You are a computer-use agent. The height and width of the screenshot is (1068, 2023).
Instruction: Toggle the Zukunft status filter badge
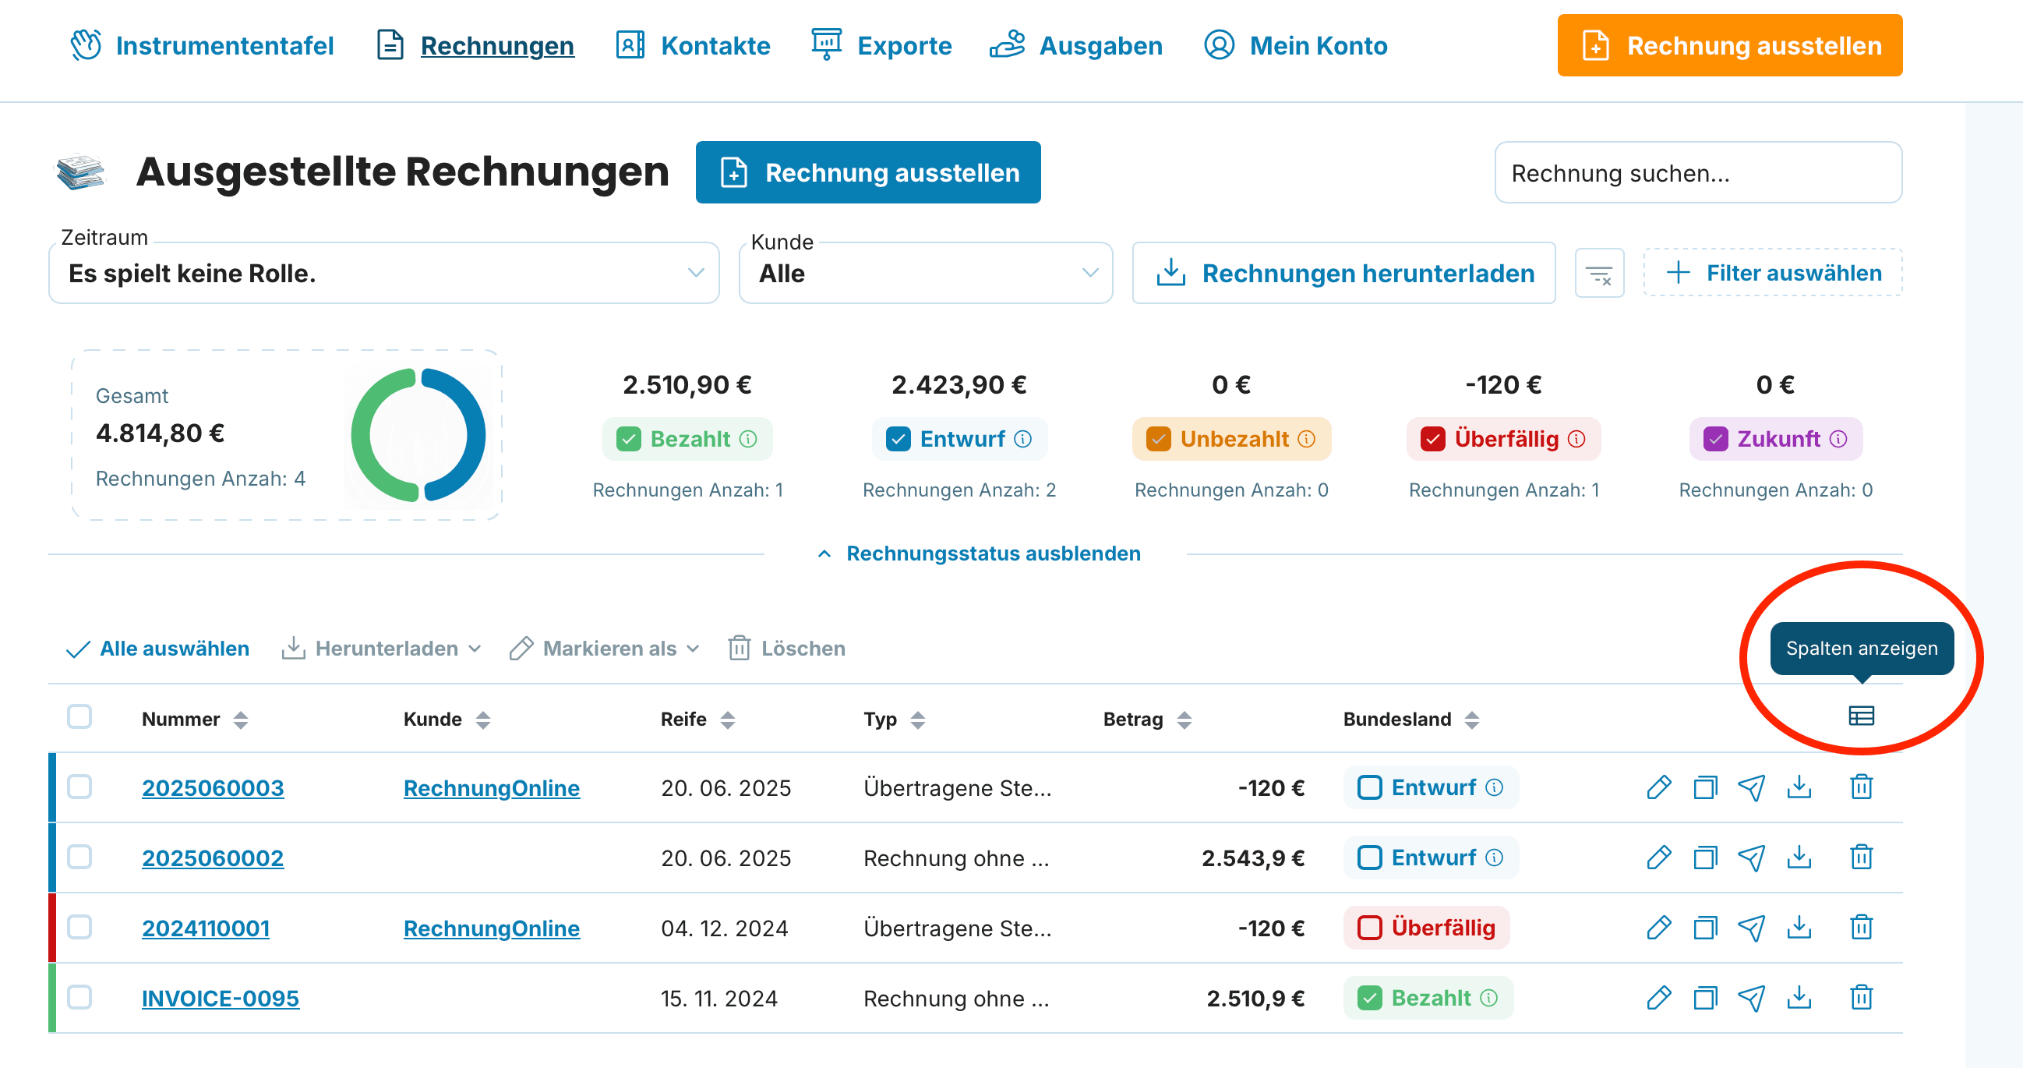coord(1775,439)
